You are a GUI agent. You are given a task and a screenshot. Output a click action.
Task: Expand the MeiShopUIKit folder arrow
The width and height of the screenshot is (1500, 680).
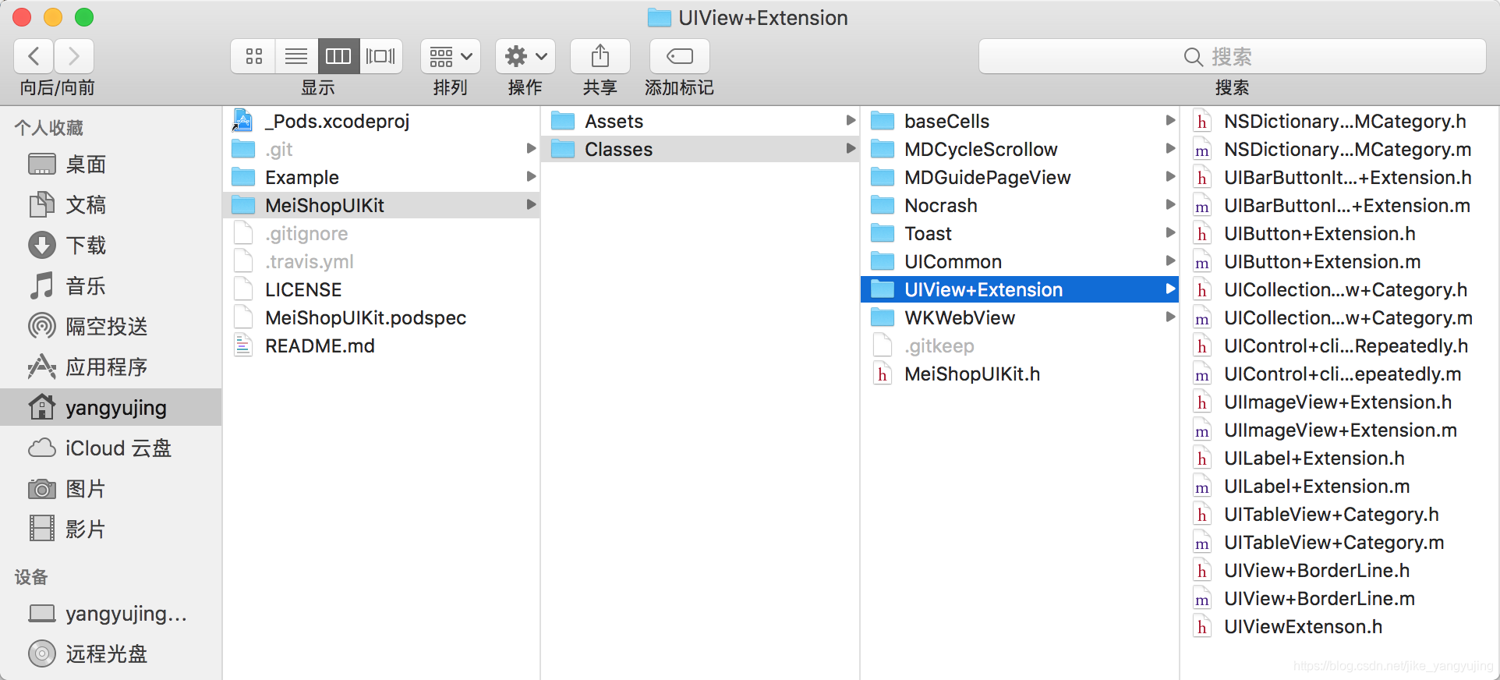click(531, 204)
